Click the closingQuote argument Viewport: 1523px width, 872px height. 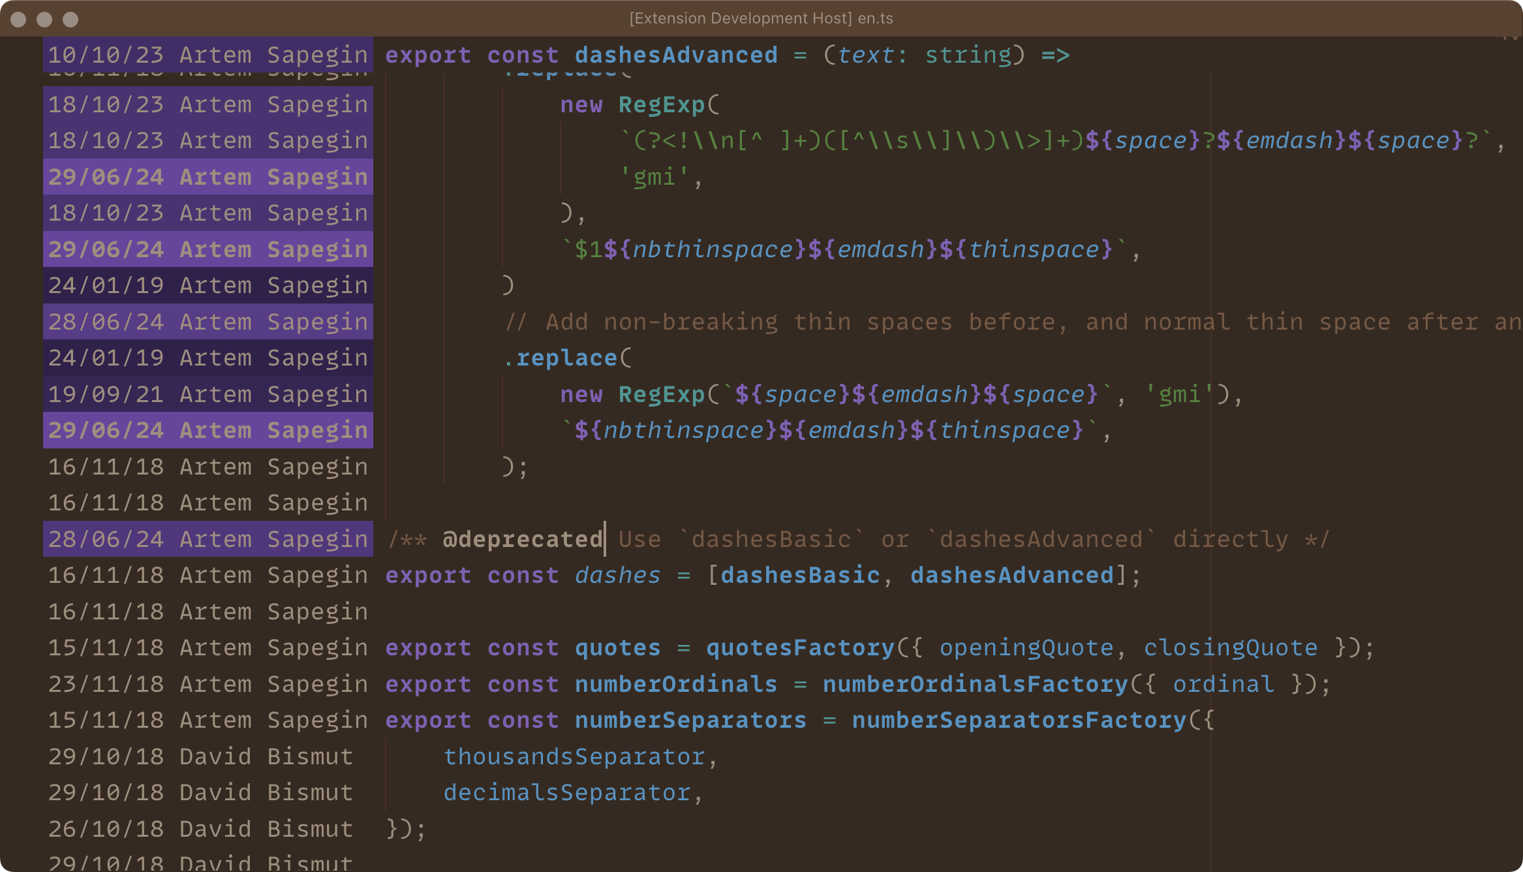pyautogui.click(x=1231, y=647)
